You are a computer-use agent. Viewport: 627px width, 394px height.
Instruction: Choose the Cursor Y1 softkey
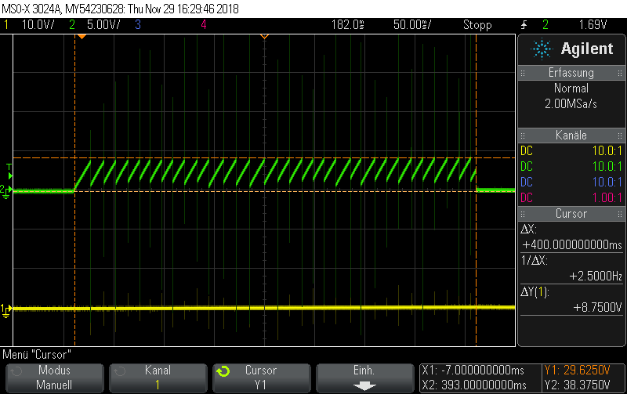coord(261,378)
